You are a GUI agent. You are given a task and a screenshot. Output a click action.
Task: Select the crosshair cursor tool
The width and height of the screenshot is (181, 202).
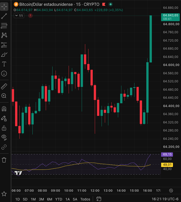point(4,7)
